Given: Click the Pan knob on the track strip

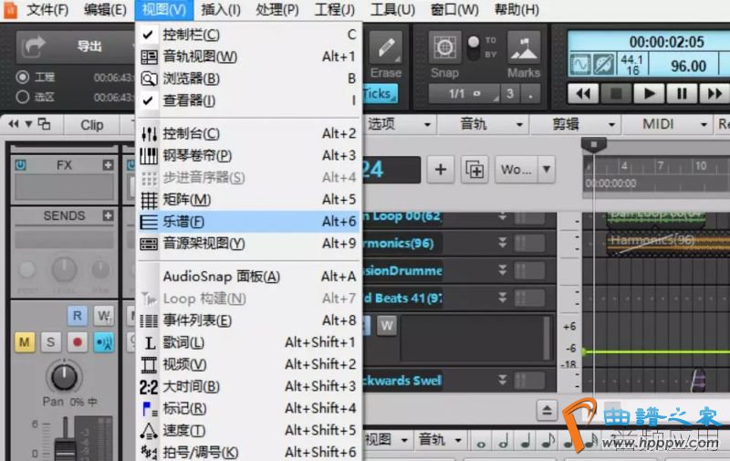Looking at the screenshot, I should click(x=64, y=375).
